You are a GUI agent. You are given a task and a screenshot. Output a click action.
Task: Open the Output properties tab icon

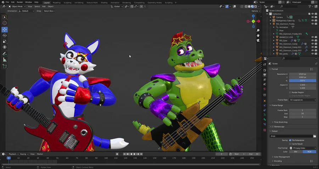(265, 75)
